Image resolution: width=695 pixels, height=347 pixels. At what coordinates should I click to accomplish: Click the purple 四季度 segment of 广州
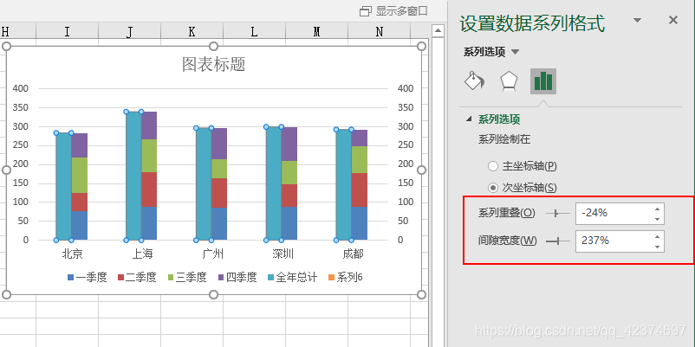[219, 144]
